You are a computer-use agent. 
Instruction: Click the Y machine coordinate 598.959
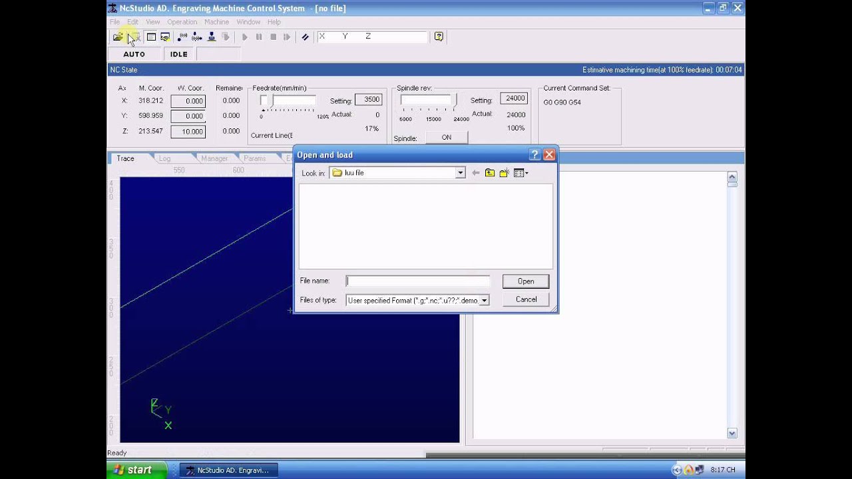point(150,116)
